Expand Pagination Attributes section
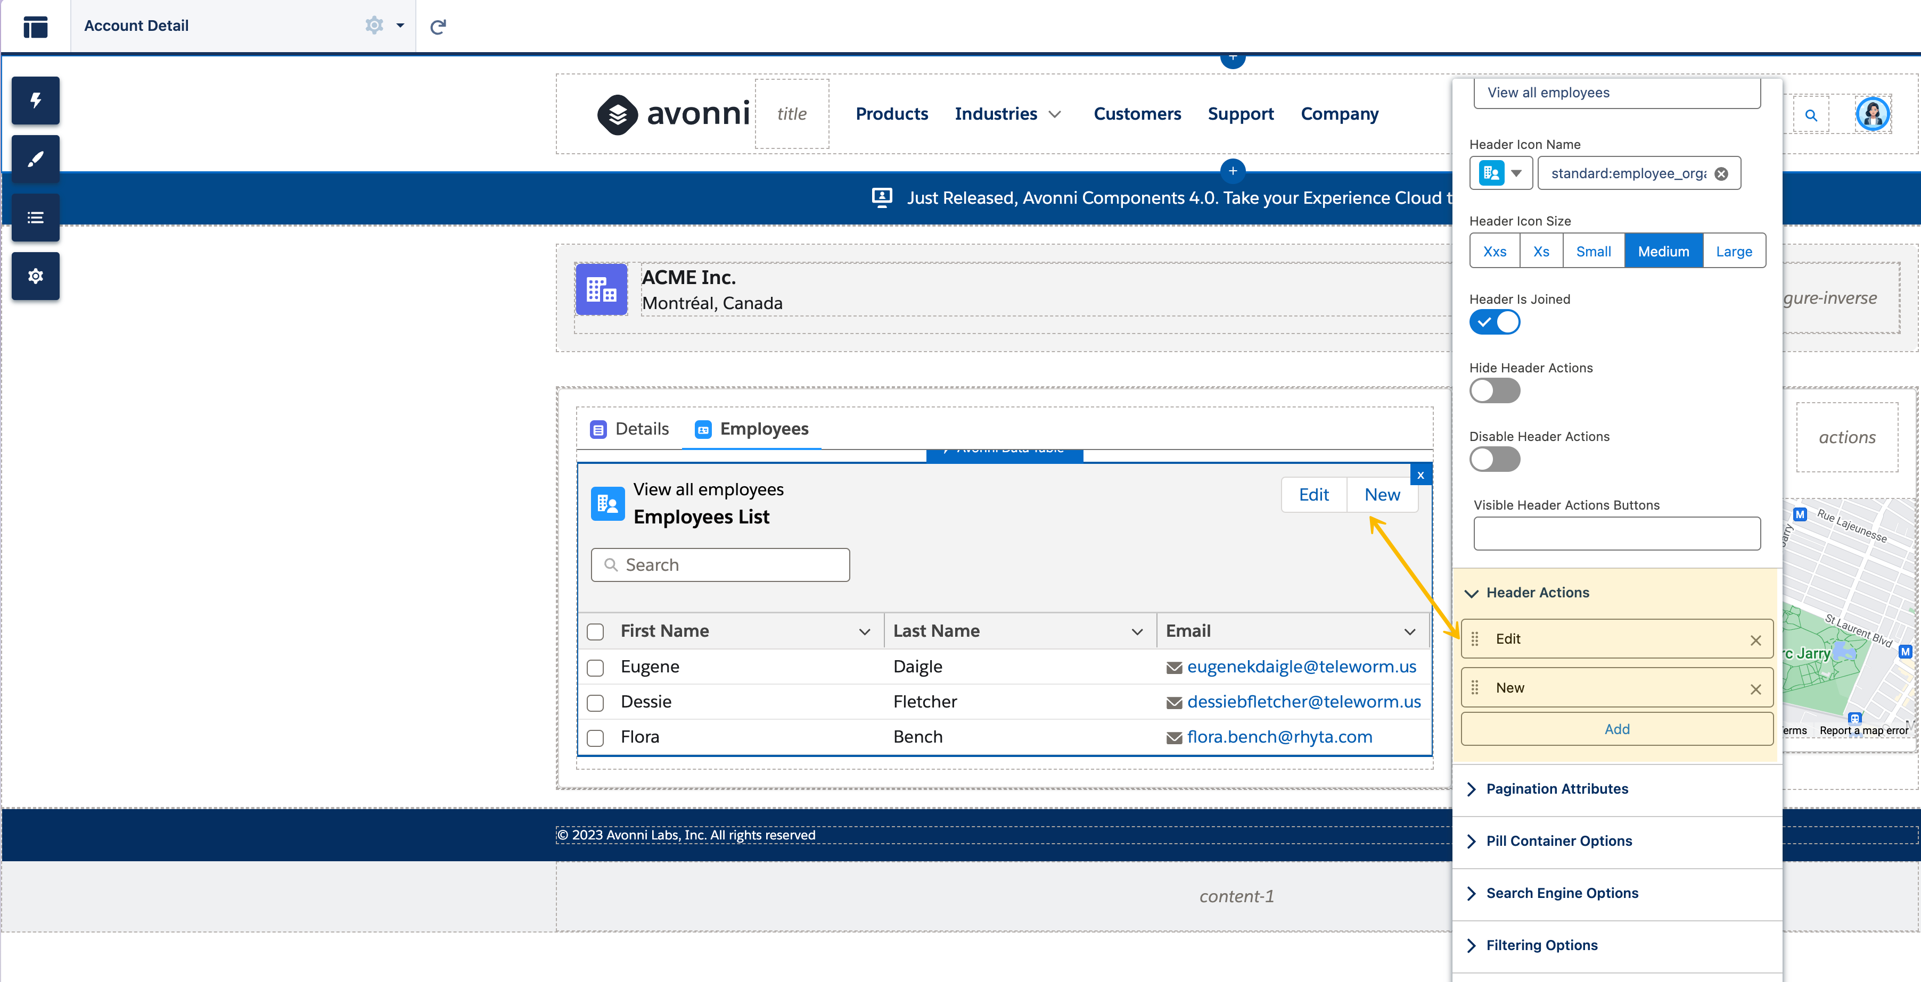Screen dimensions: 1921x982 (1556, 789)
